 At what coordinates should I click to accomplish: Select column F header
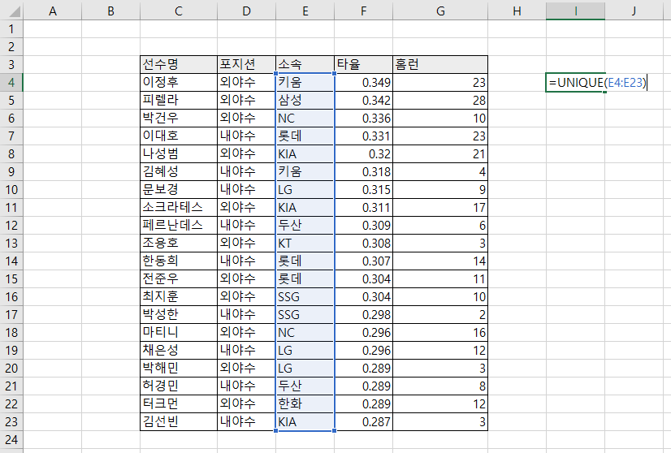point(363,11)
